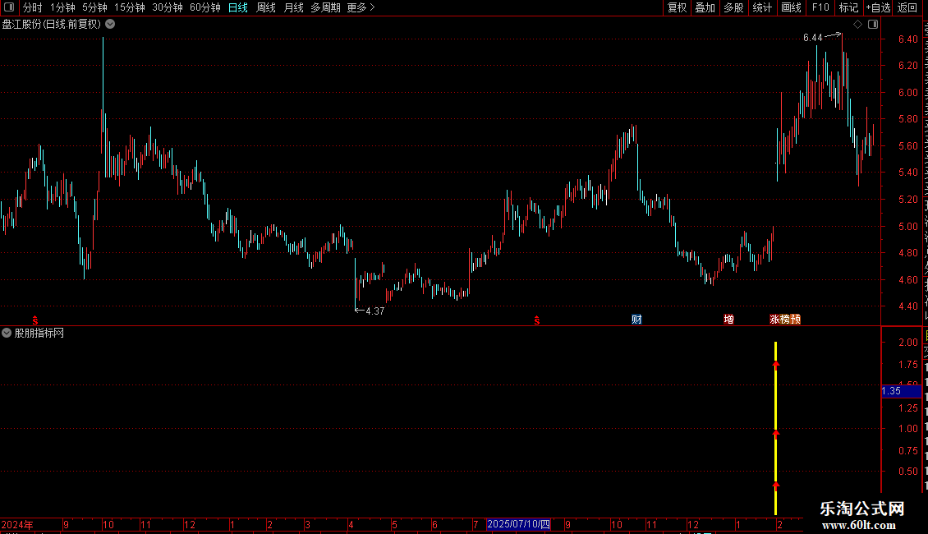
Task: Click the top red arrow on the yellow signal line
Action: pos(776,365)
